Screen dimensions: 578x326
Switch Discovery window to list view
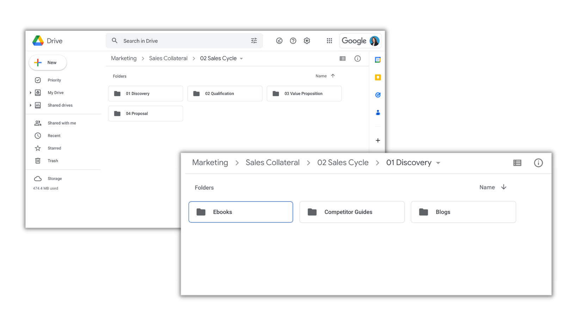(x=517, y=163)
